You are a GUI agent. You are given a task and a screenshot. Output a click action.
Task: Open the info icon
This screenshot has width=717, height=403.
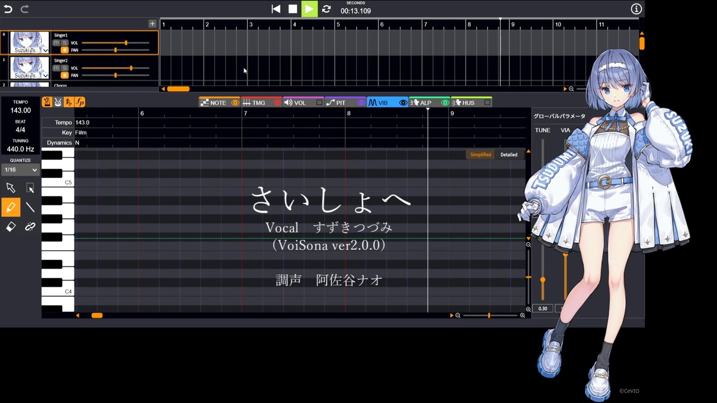636,9
